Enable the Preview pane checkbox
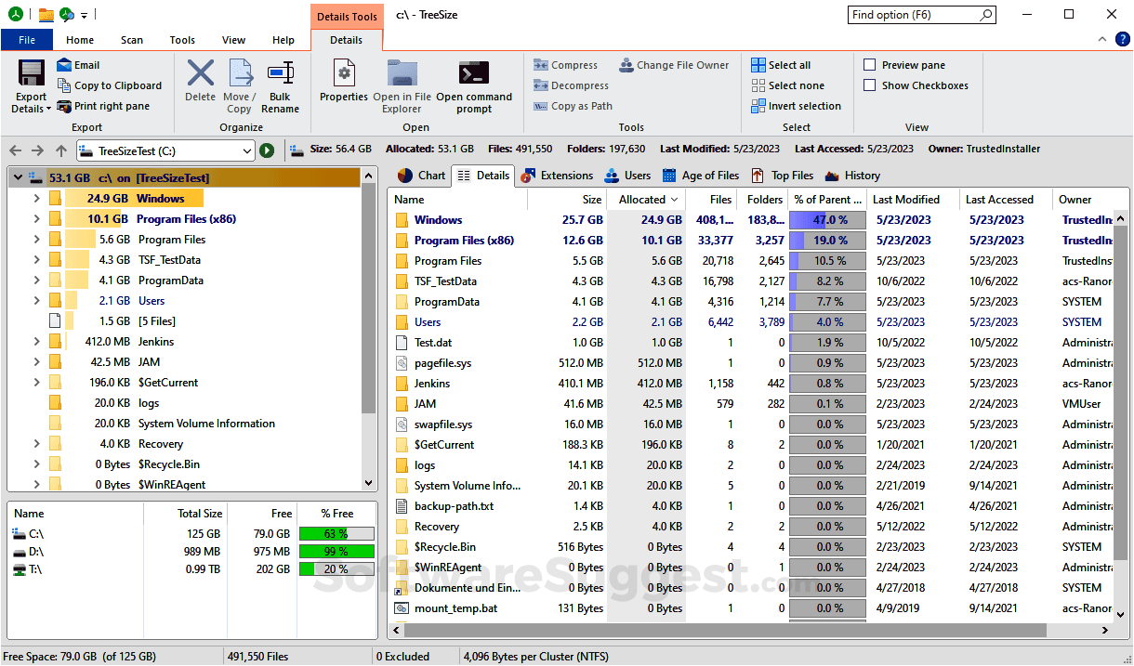Image resolution: width=1134 pixels, height=666 pixels. pos(870,65)
